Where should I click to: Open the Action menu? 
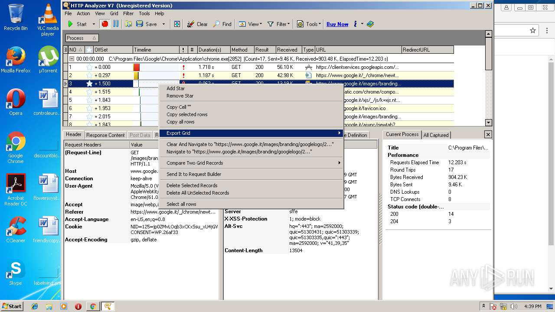[83, 13]
